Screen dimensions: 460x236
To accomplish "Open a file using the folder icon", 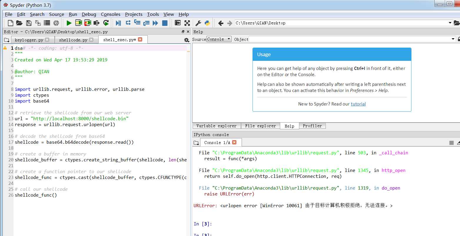I will (x=19, y=23).
